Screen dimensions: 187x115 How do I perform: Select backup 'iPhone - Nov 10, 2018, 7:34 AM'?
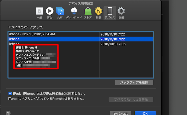coord(81,34)
